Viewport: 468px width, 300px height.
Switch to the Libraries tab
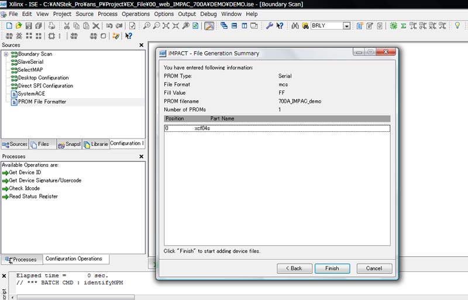point(96,144)
